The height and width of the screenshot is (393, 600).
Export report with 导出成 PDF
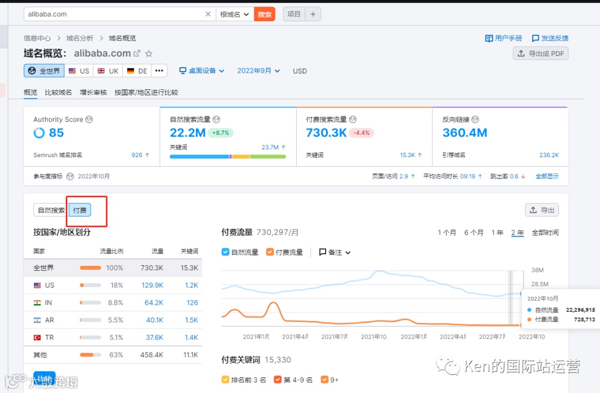tap(541, 53)
